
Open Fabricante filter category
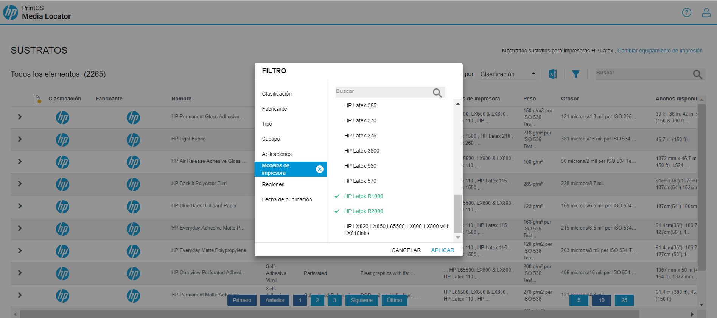[x=291, y=109]
